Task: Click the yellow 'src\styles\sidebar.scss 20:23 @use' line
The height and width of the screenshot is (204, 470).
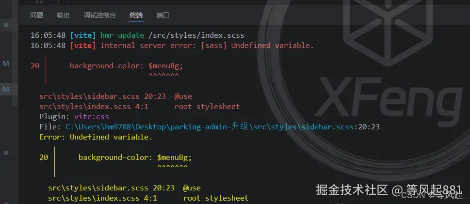Action: [124, 188]
